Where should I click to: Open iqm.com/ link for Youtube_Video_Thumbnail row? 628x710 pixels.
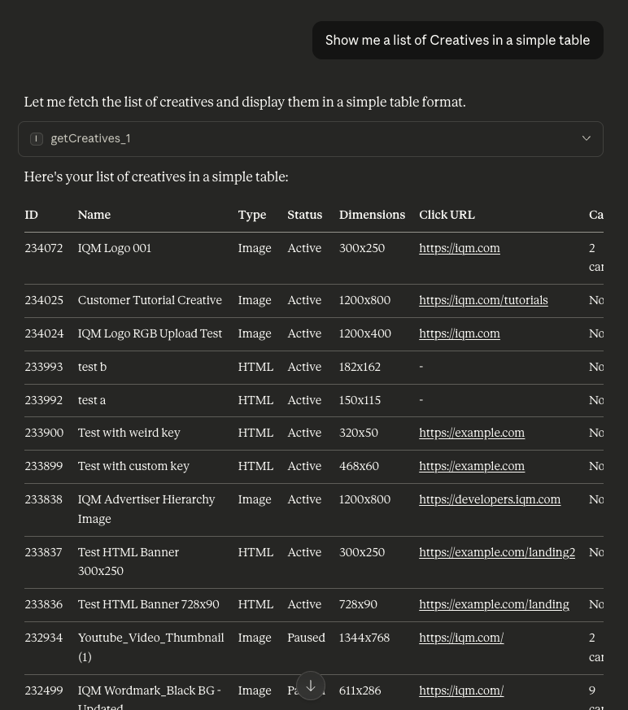coord(461,638)
